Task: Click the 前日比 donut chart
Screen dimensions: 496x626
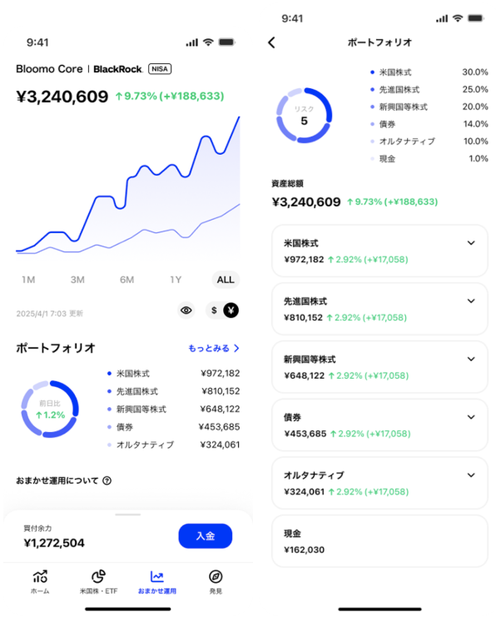Action: pyautogui.click(x=50, y=410)
